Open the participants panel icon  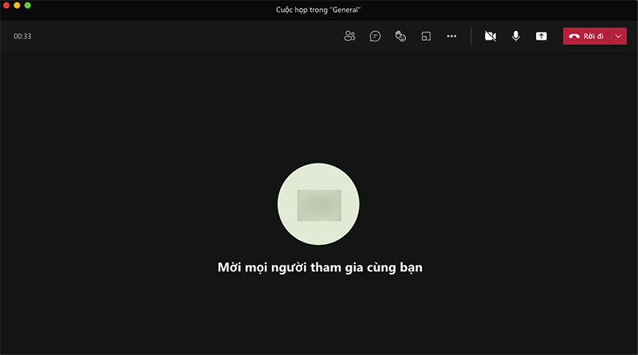[x=349, y=36]
